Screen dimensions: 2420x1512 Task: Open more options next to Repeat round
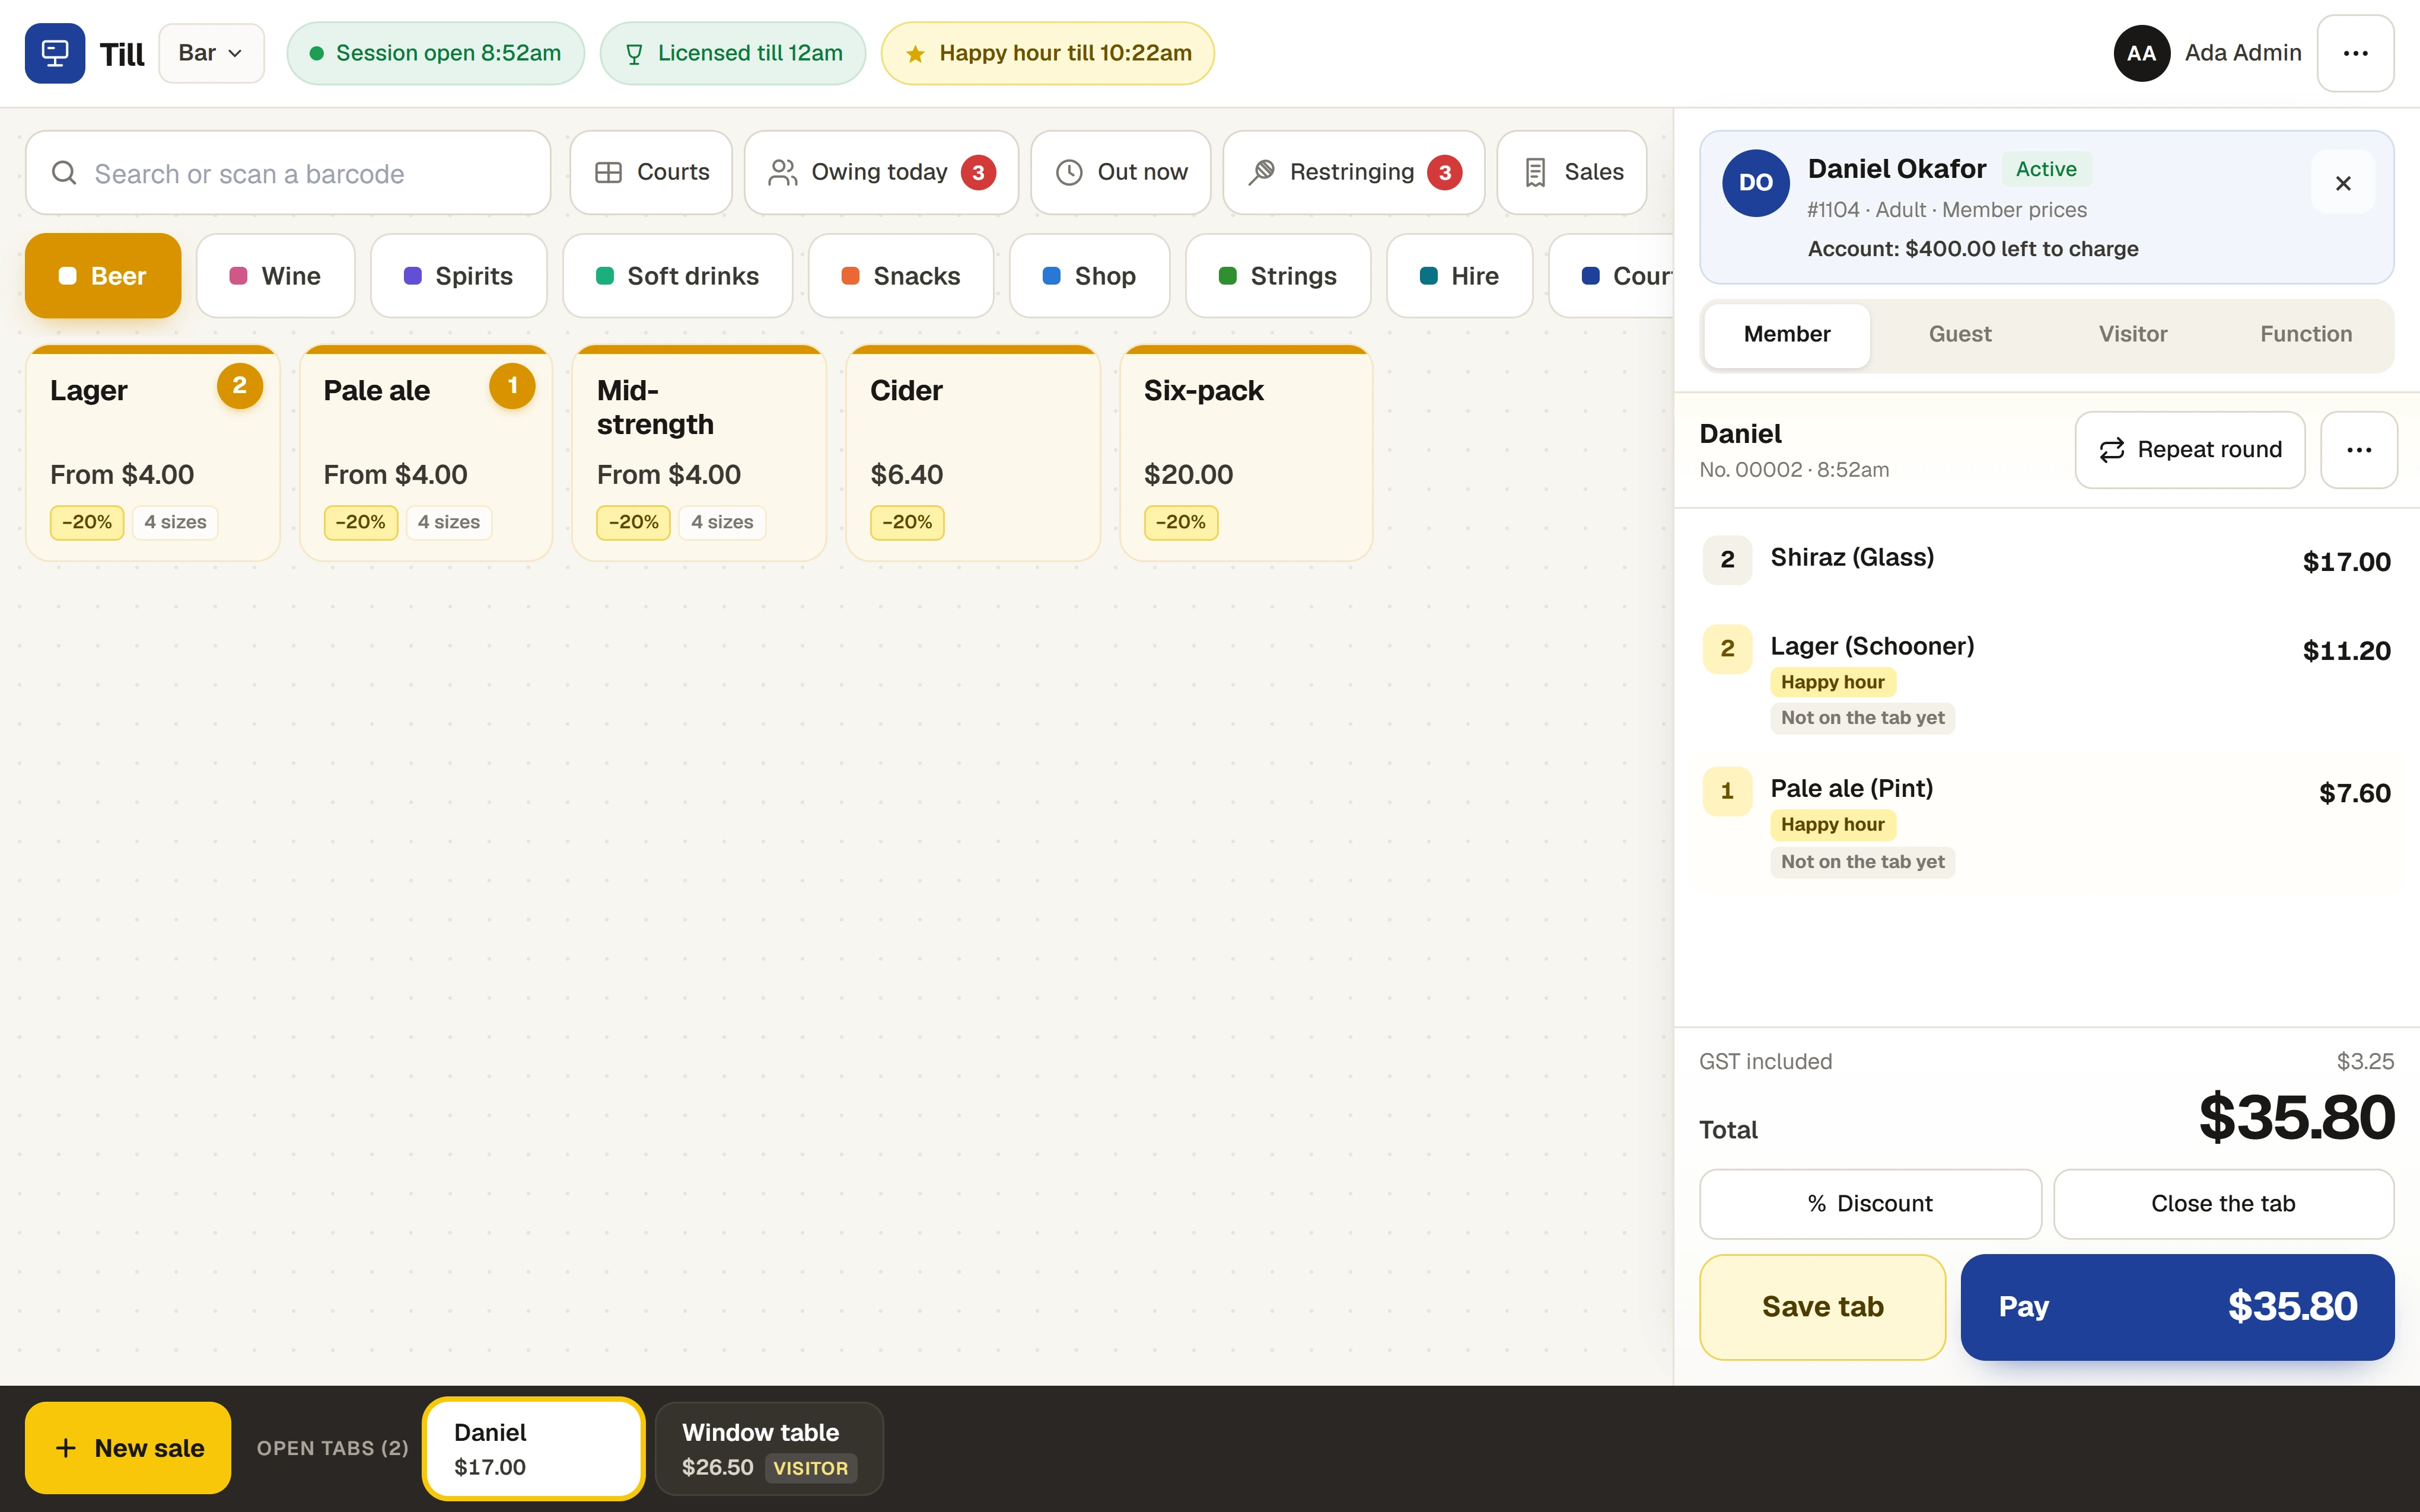(2359, 450)
